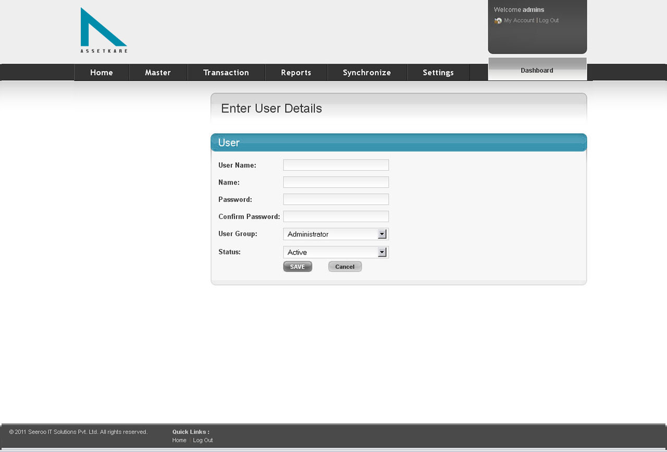Click the 'Welcome admins' text
This screenshot has width=667, height=452.
coord(519,10)
